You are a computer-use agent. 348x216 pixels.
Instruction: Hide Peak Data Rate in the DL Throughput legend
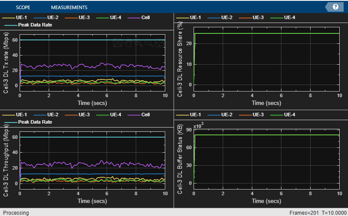[35, 122]
